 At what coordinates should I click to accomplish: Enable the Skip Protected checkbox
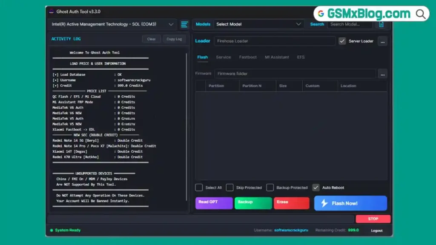coord(229,188)
